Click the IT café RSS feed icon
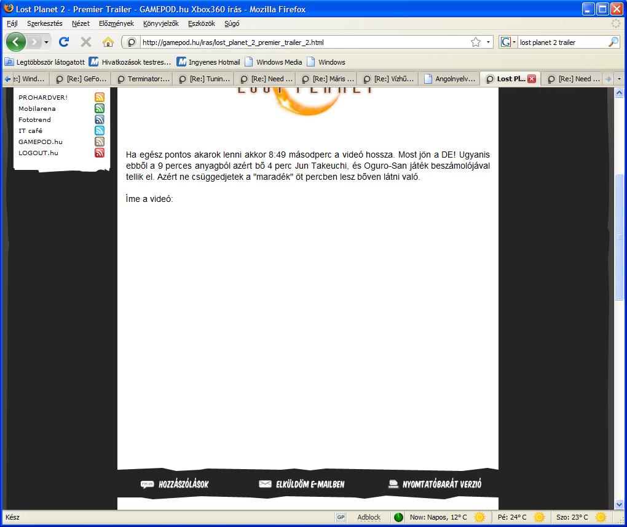Screen dimensions: 627x527 point(100,131)
